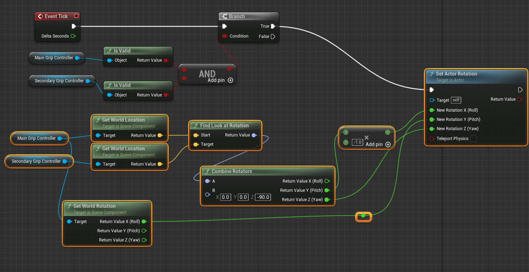Click the multiply node's -1.0 value field
529x272 pixels.
[x=357, y=142]
